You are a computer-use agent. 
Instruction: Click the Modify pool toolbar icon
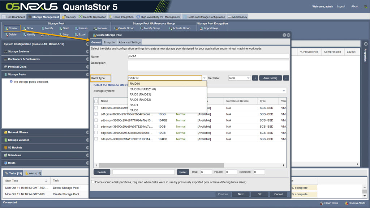coord(43,28)
